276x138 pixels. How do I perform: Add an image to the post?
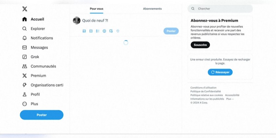click(84, 31)
